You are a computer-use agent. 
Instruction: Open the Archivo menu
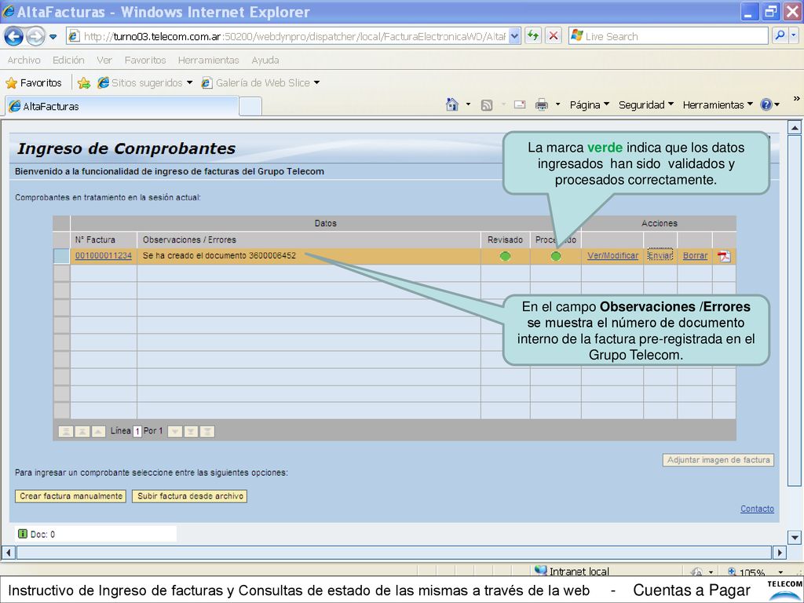[24, 60]
